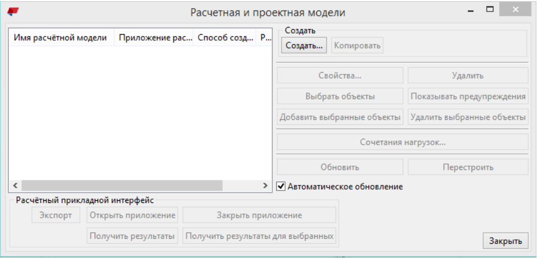This screenshot has width=537, height=258.
Task: Click the Копировать button
Action: [x=357, y=45]
